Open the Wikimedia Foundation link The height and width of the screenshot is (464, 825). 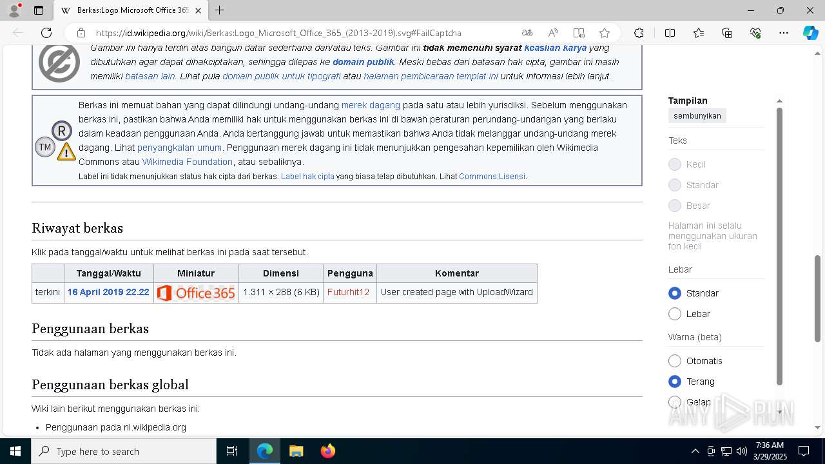pyautogui.click(x=188, y=162)
